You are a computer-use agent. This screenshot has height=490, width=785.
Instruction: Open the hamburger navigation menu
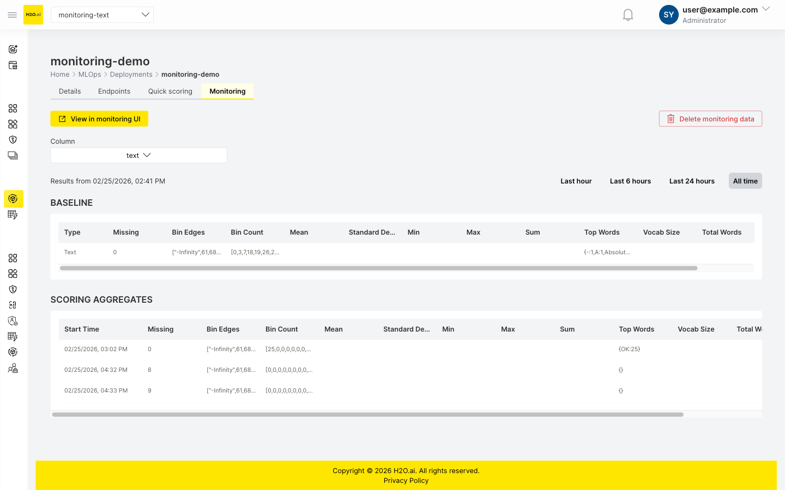click(x=12, y=15)
